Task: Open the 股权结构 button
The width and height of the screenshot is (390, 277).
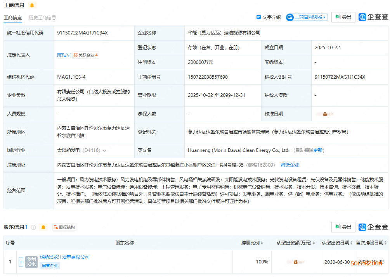Action: (64, 227)
